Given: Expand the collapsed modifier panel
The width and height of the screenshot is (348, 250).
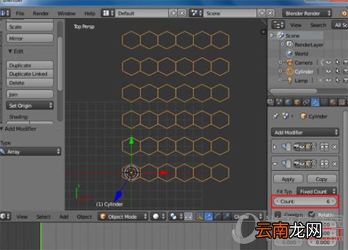Looking at the screenshot, I should click(x=275, y=147).
